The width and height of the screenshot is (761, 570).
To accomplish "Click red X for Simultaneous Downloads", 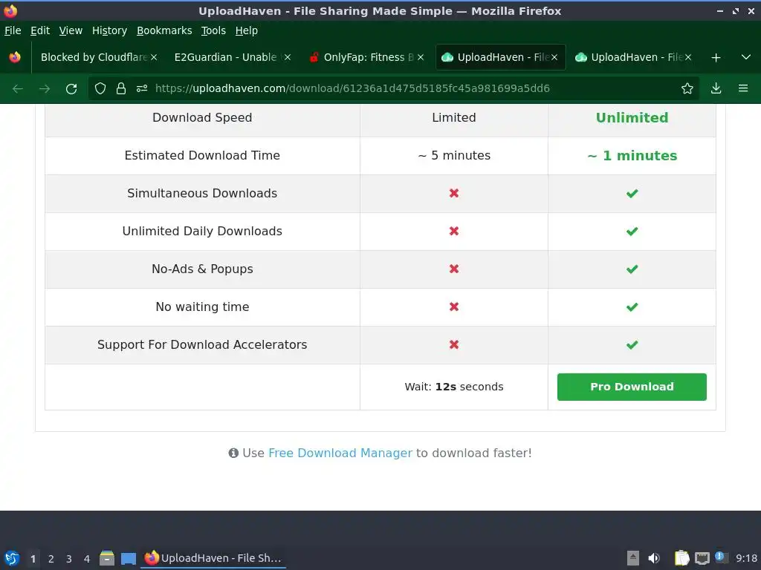I will click(x=454, y=194).
